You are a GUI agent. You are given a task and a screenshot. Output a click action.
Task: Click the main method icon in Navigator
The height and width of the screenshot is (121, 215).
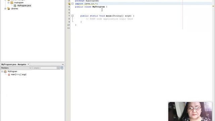tap(9, 75)
